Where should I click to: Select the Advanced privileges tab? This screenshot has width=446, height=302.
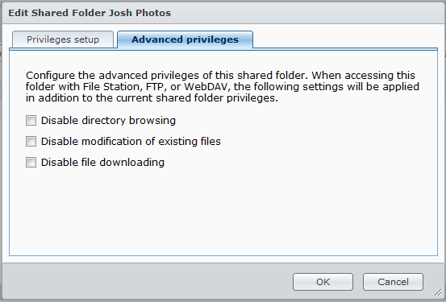click(185, 39)
